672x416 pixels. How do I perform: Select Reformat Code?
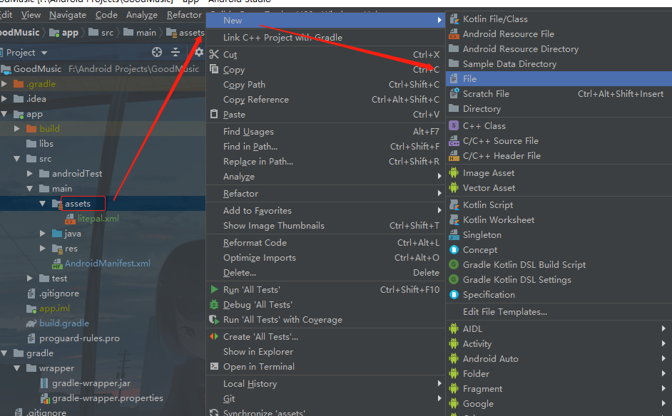(326, 243)
